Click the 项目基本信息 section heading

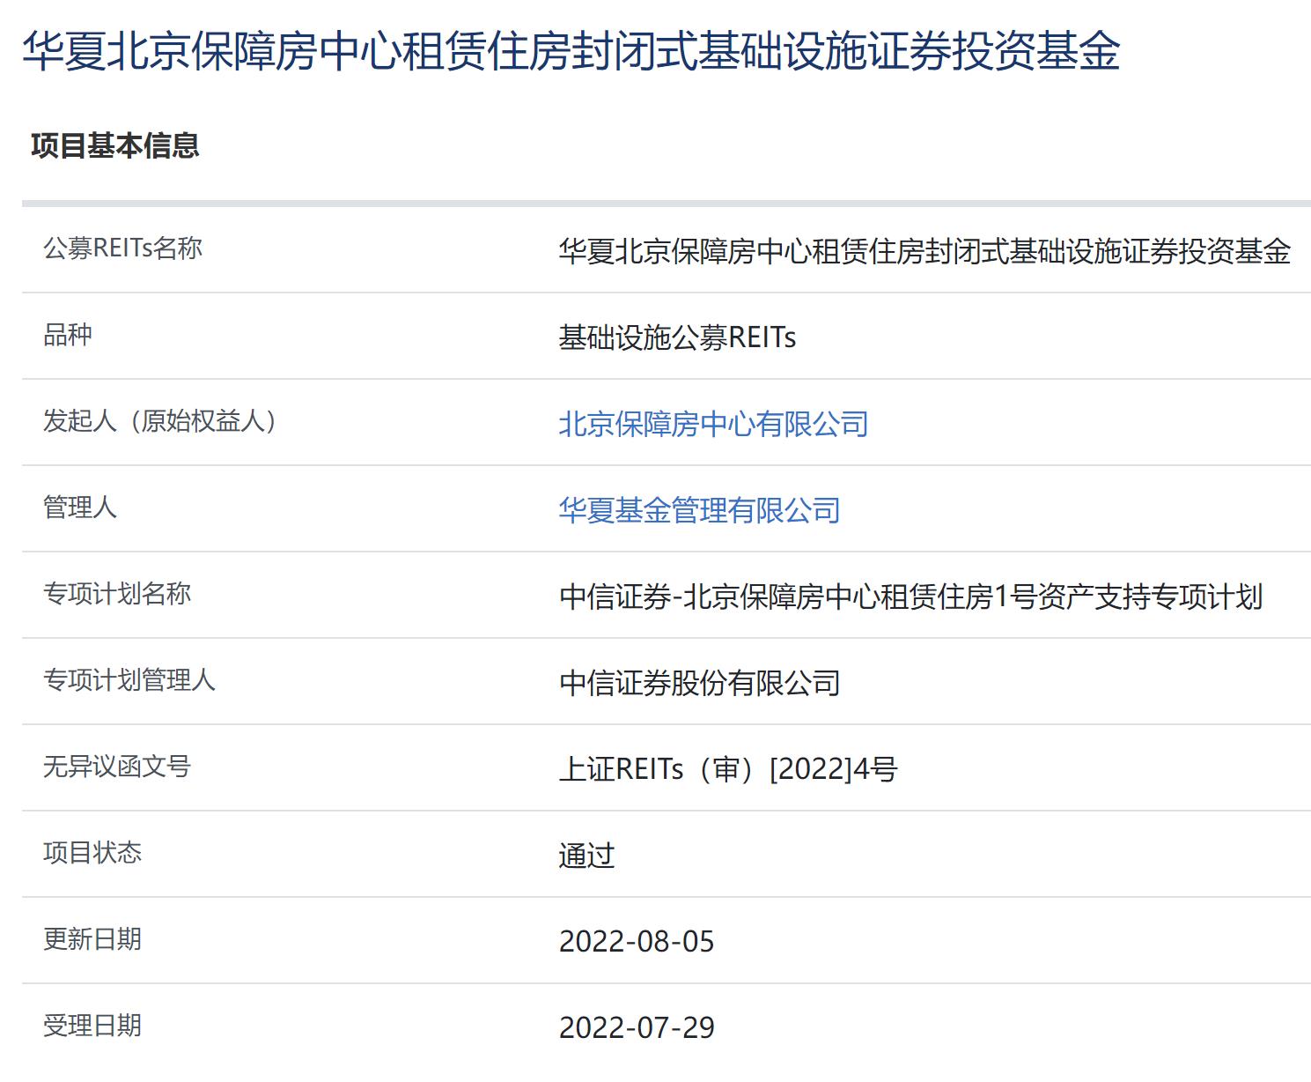click(x=115, y=145)
